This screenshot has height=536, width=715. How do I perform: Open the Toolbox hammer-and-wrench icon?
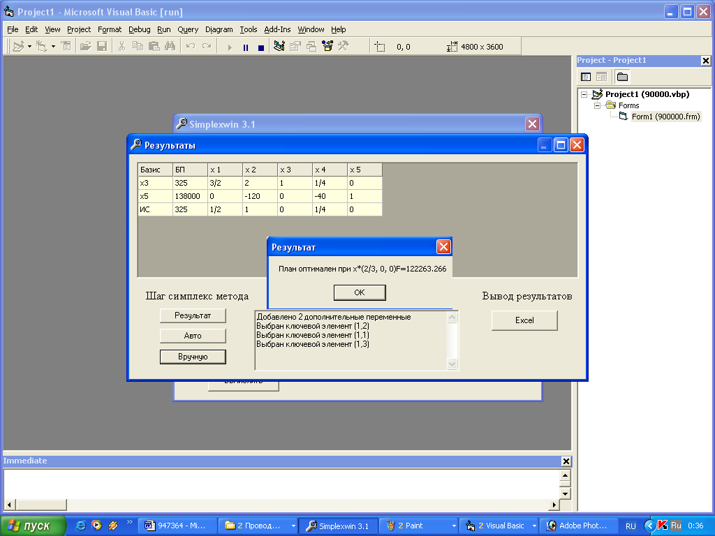click(x=344, y=47)
